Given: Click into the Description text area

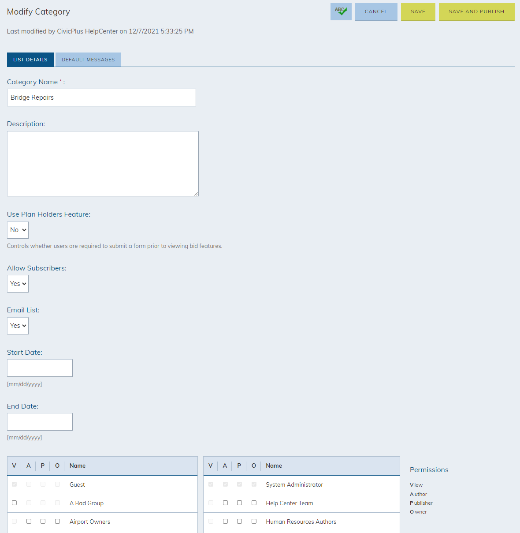Looking at the screenshot, I should (x=103, y=164).
